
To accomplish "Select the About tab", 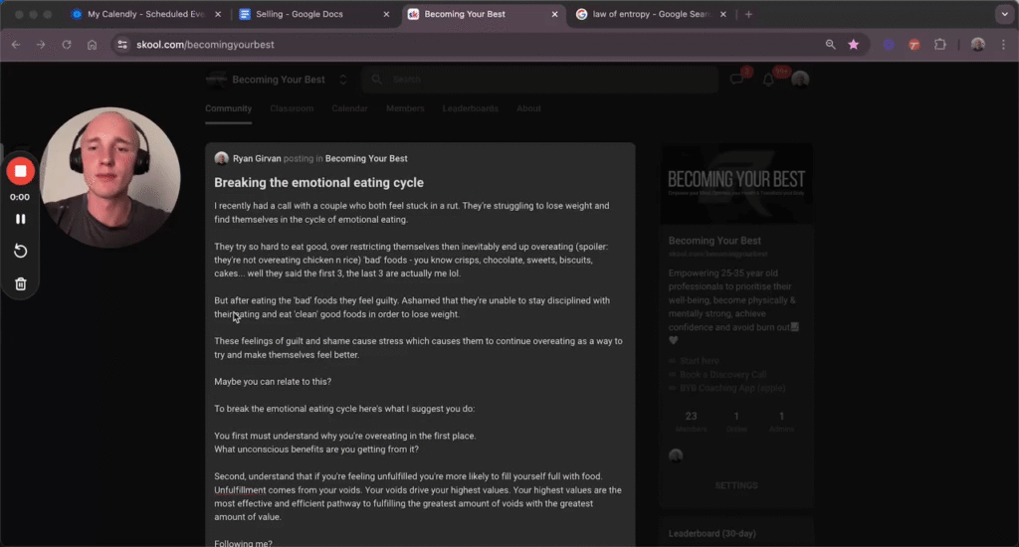I will pyautogui.click(x=528, y=108).
